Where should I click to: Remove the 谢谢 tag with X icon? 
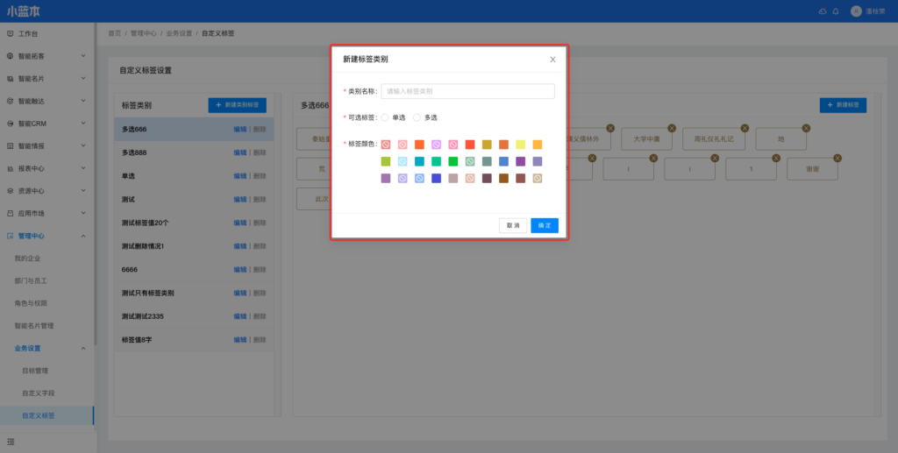(837, 158)
